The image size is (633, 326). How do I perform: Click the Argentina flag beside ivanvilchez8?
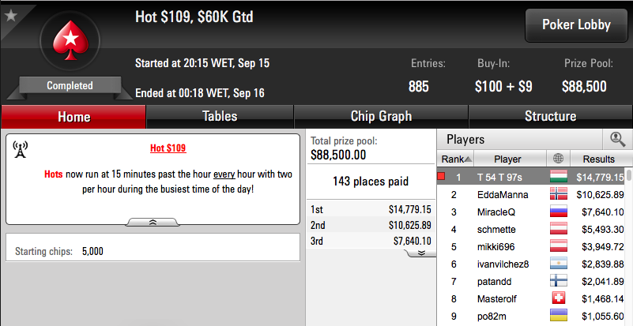(x=558, y=264)
